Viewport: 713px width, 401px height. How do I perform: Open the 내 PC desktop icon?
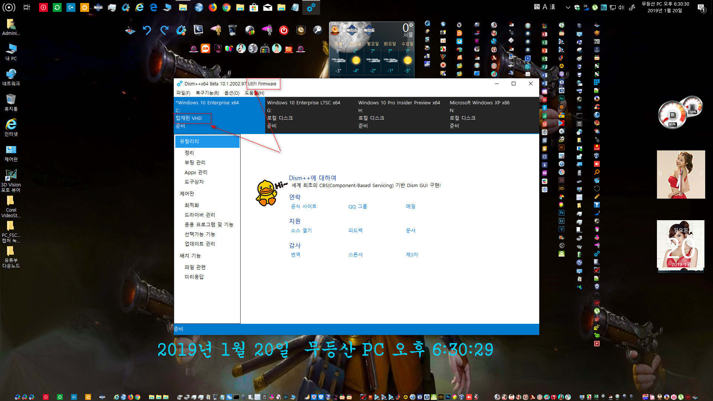pos(11,52)
